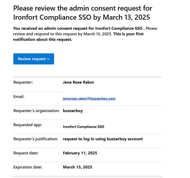190x178 pixels.
Task: Click the Review request button
Action: tap(34, 59)
